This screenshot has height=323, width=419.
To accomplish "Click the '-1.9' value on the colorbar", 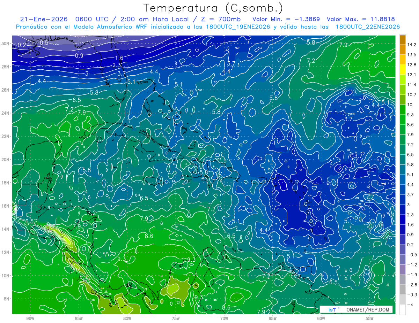I will coord(412,275).
